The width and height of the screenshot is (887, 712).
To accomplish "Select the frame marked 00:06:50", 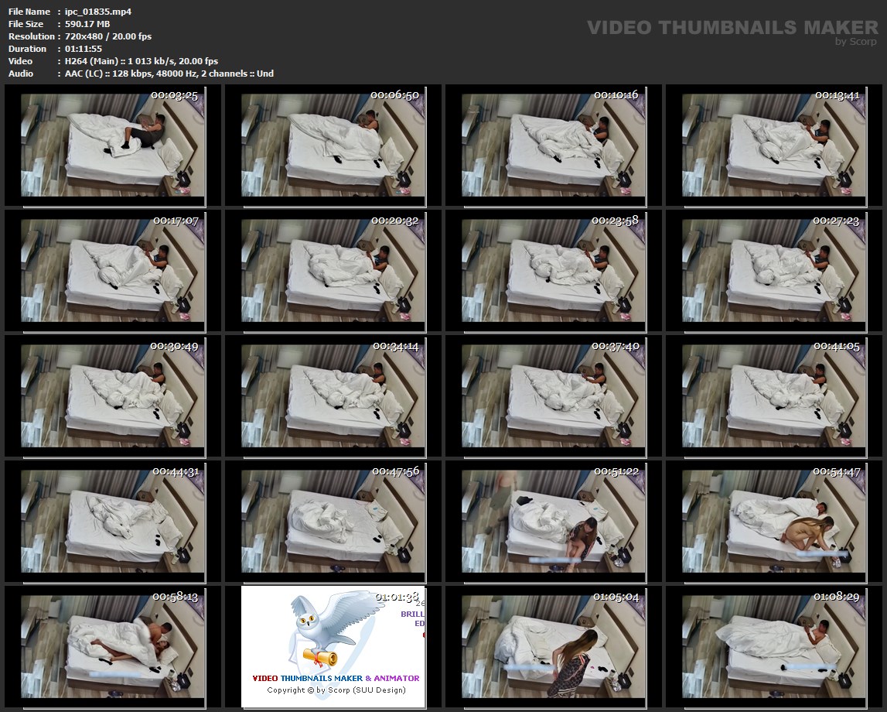I will [333, 145].
